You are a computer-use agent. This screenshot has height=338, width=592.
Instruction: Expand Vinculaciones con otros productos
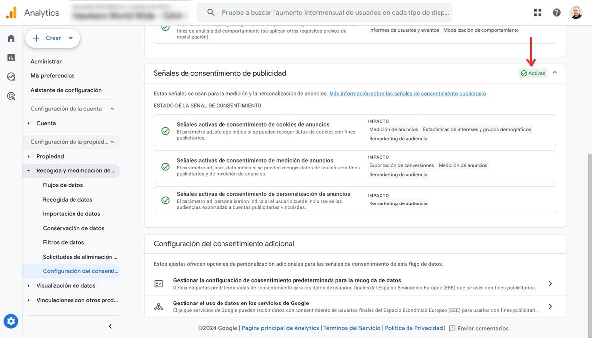click(28, 300)
